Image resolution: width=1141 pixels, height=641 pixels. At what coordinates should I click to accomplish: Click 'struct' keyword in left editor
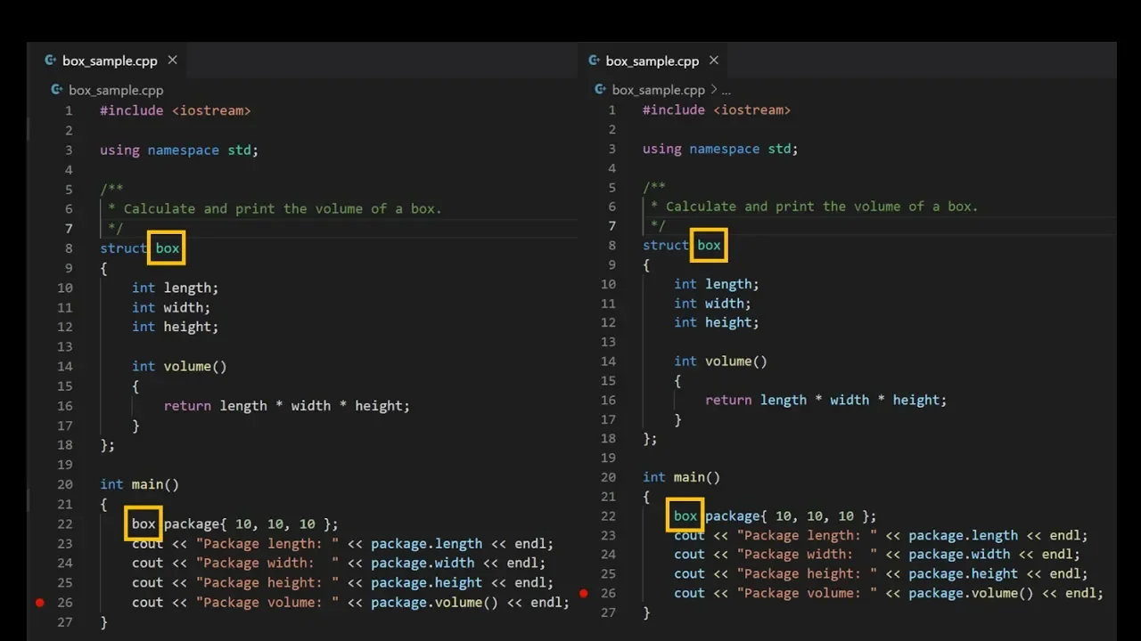click(x=123, y=248)
